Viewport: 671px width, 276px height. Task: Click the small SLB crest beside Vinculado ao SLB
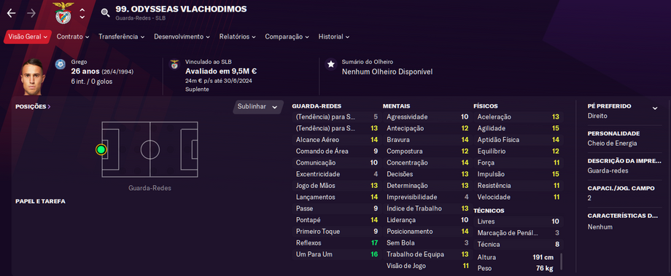coord(174,64)
